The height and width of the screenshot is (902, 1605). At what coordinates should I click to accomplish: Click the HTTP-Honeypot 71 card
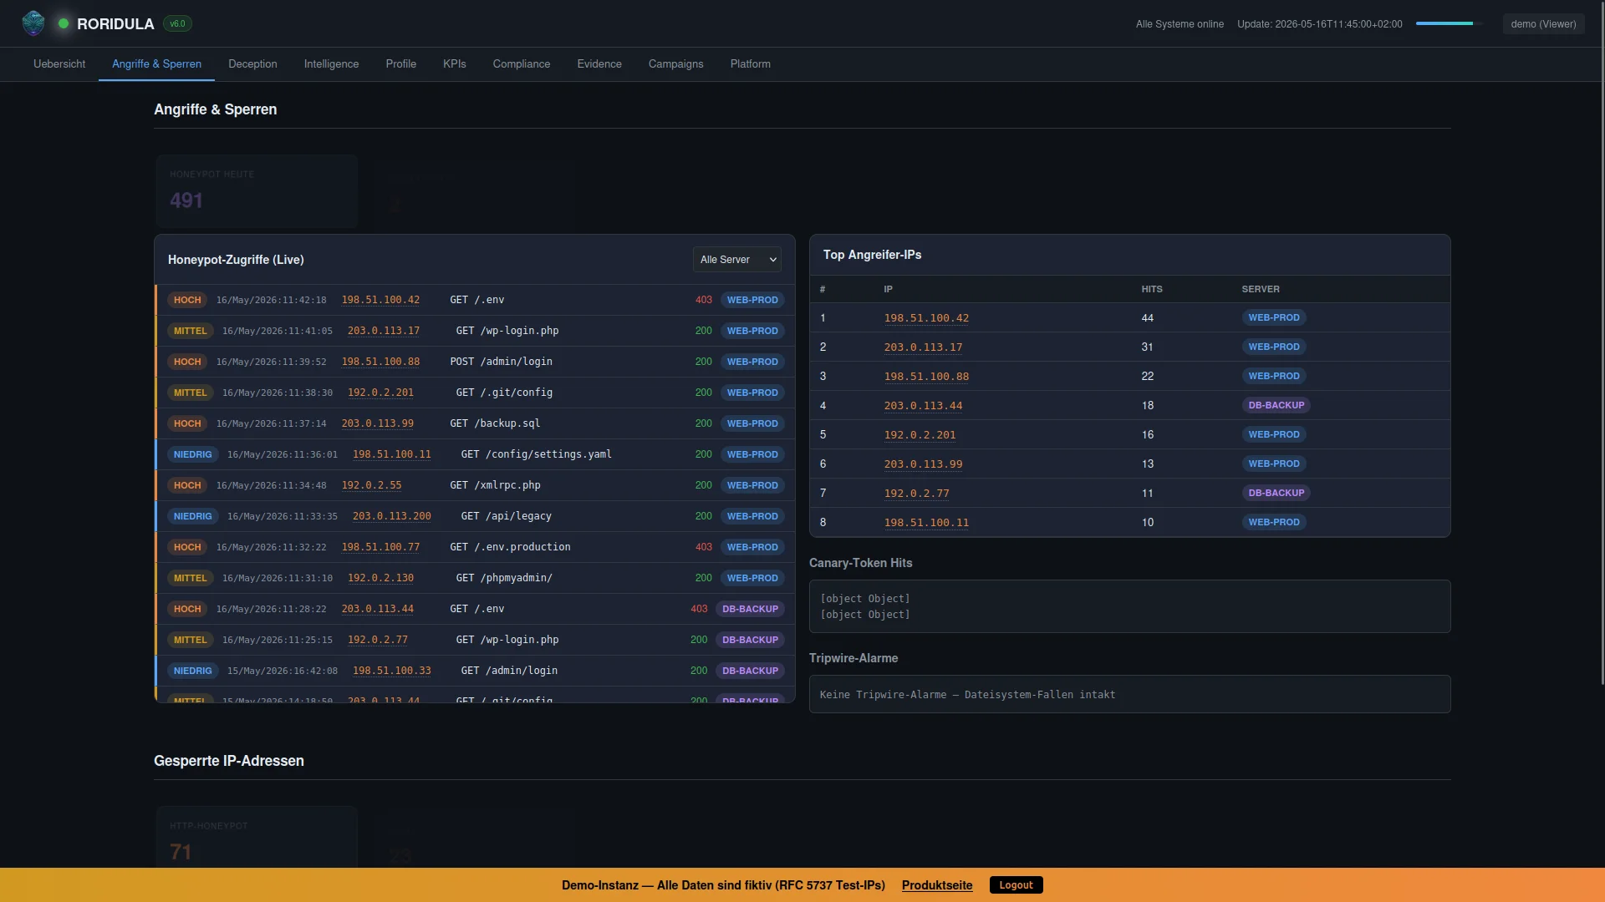pos(257,837)
